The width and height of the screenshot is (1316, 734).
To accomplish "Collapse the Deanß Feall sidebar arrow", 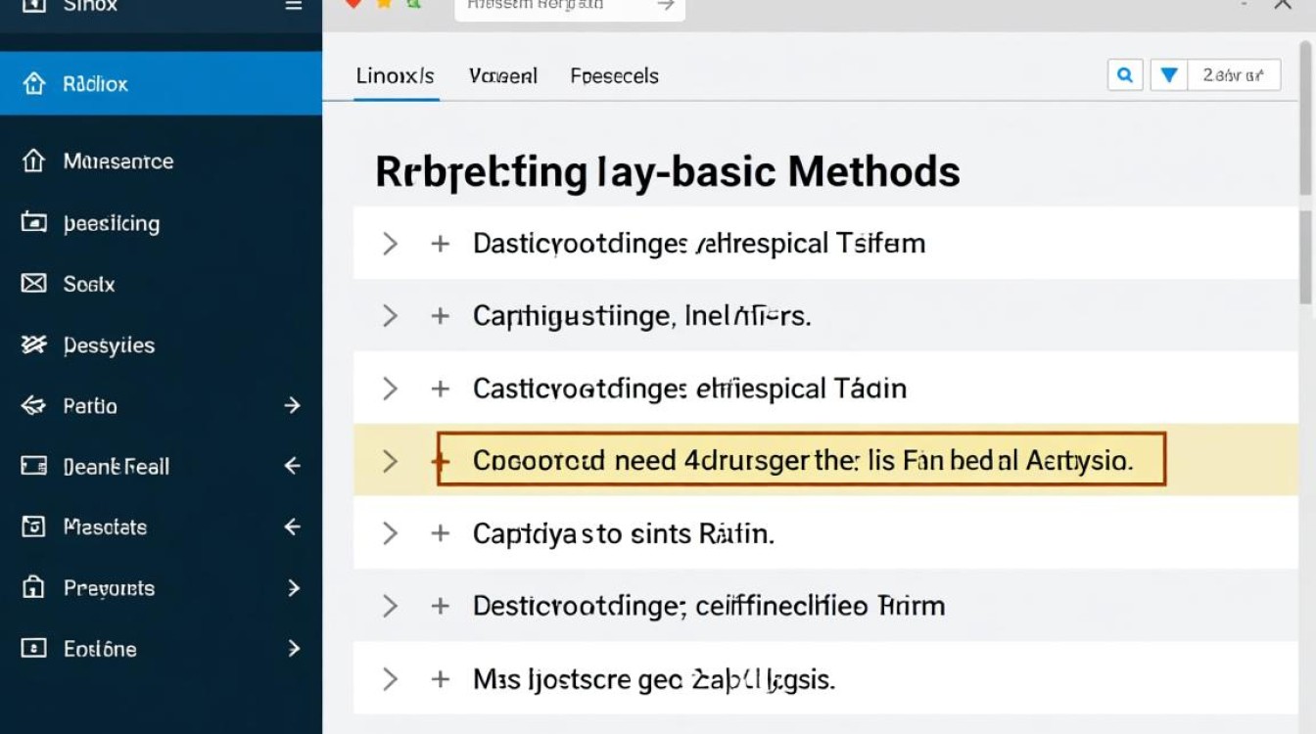I will pyautogui.click(x=292, y=467).
